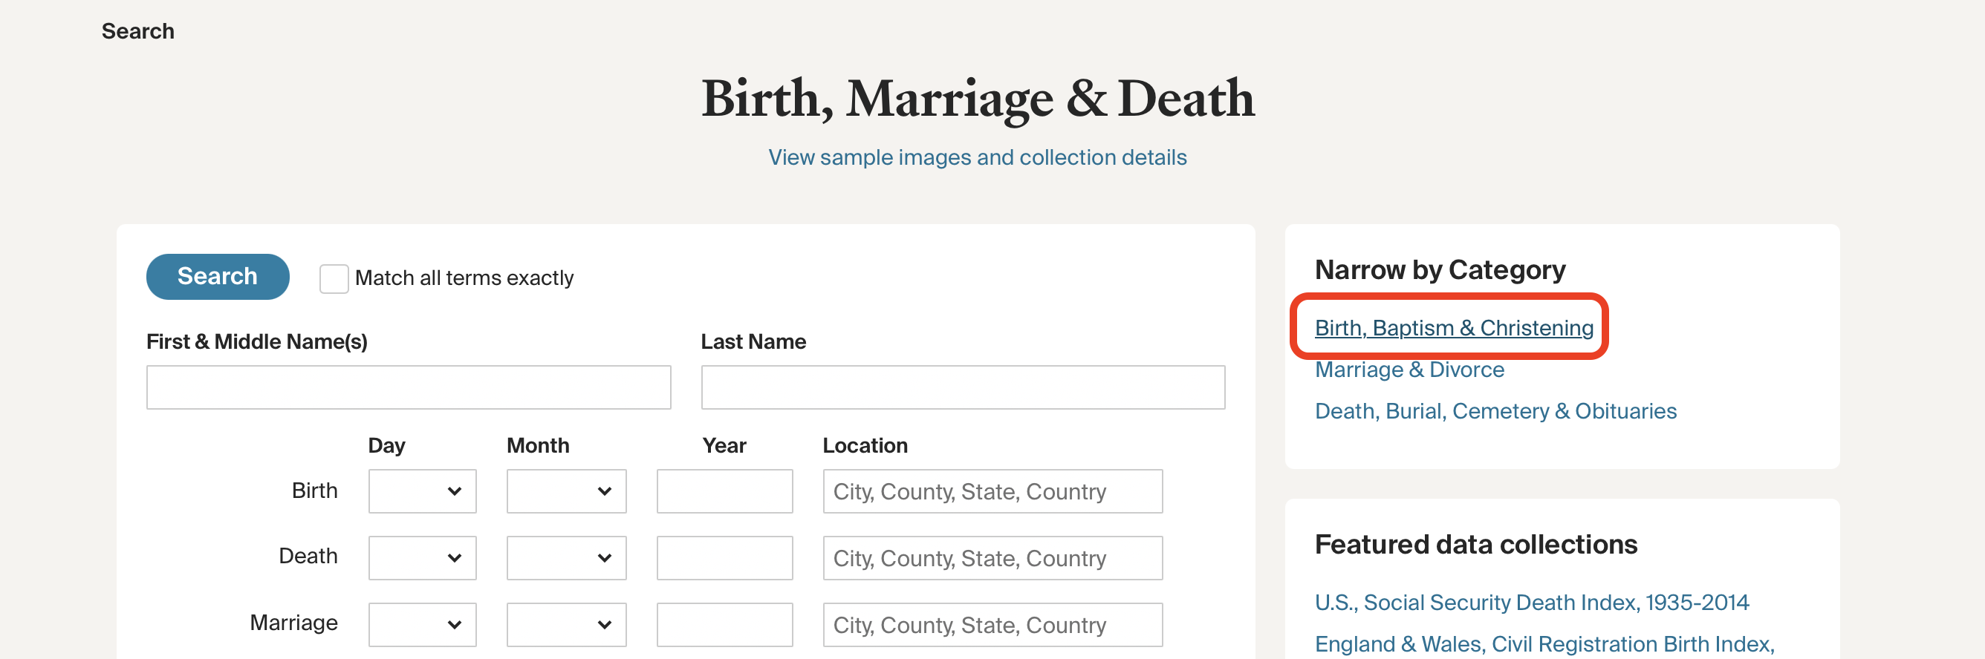Image resolution: width=1985 pixels, height=659 pixels.
Task: Click the Last Name field
Action: tap(963, 387)
